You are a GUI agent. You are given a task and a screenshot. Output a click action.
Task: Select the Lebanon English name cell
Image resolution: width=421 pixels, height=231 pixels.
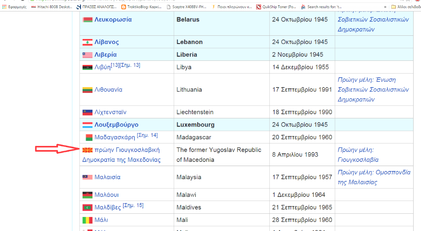click(222, 42)
